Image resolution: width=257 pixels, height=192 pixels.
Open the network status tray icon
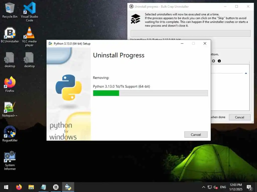(210, 187)
